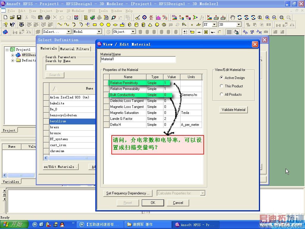This screenshot has width=305, height=229.
Task: Open the HFSS menu
Action: pos(91,11)
